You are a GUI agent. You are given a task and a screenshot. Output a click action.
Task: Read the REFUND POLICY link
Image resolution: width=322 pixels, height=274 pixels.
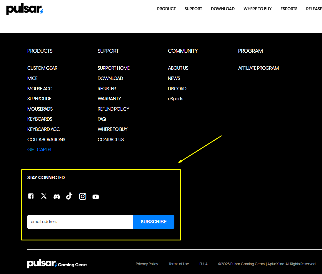[x=113, y=109]
